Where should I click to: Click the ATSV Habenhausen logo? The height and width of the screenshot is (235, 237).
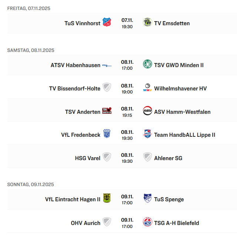[107, 65]
